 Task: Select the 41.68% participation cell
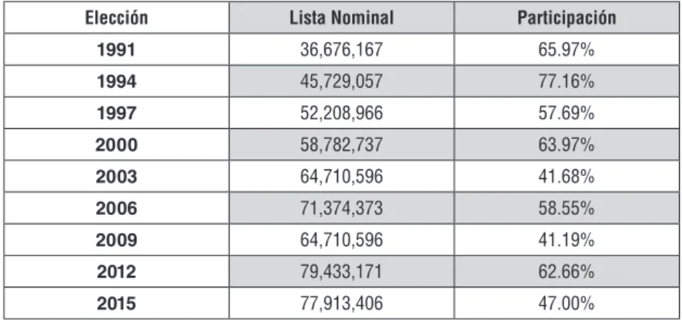click(567, 177)
